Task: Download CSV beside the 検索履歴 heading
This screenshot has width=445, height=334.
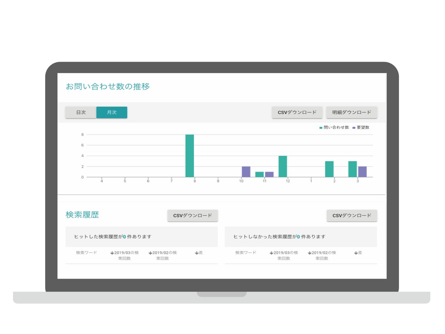Action: [x=192, y=216]
